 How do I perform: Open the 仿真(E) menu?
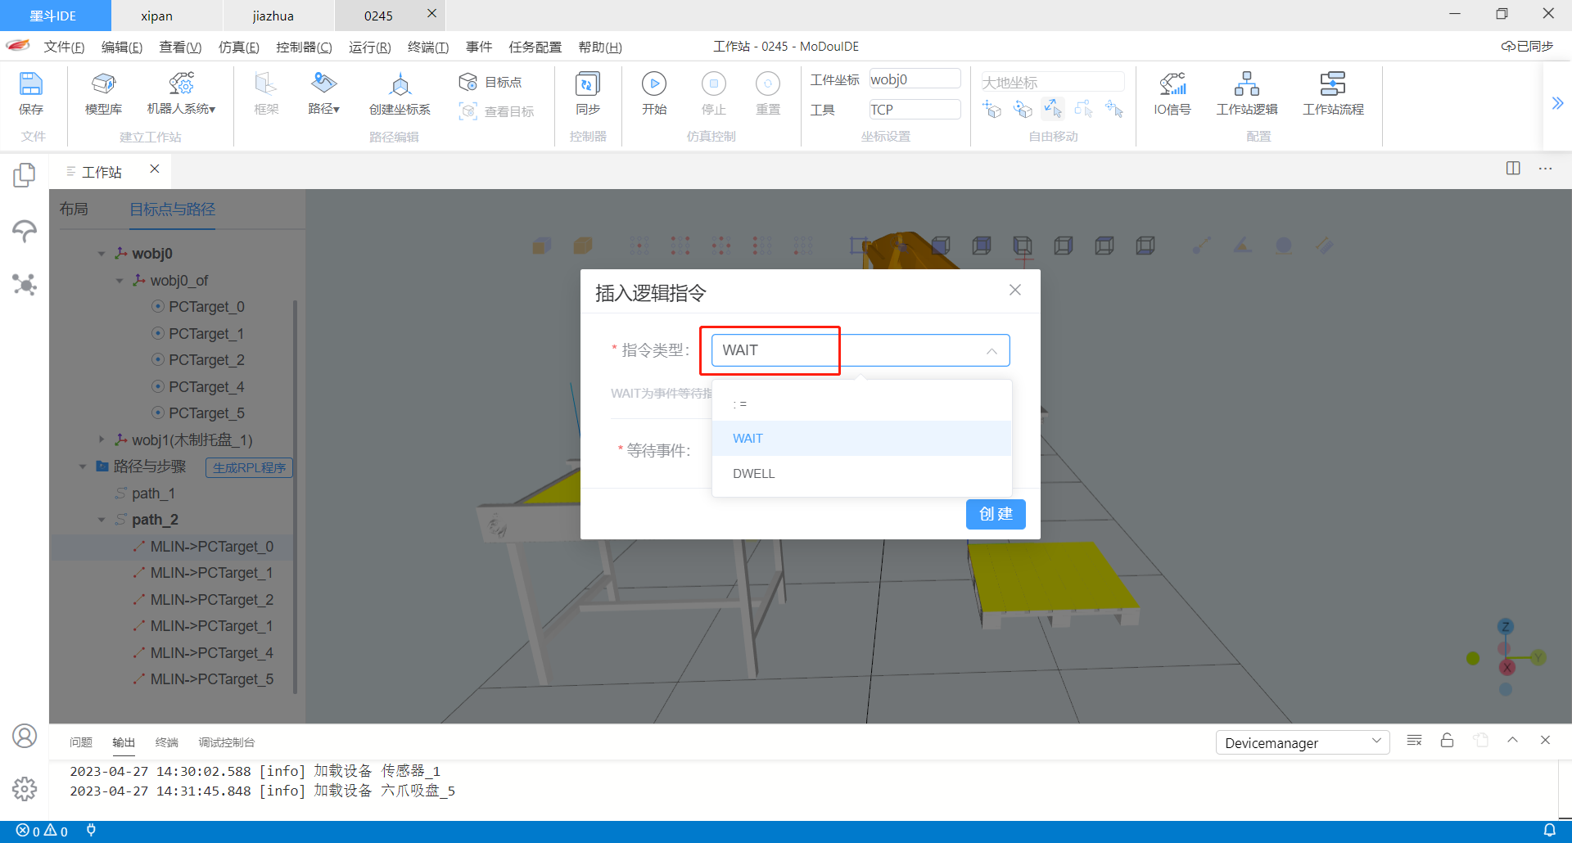click(238, 47)
